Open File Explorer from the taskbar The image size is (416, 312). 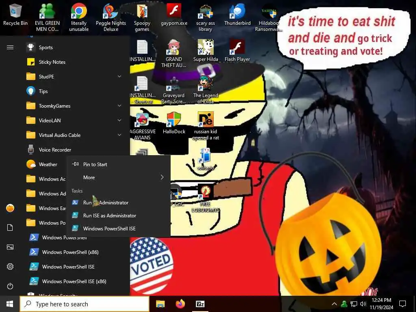pyautogui.click(x=160, y=304)
